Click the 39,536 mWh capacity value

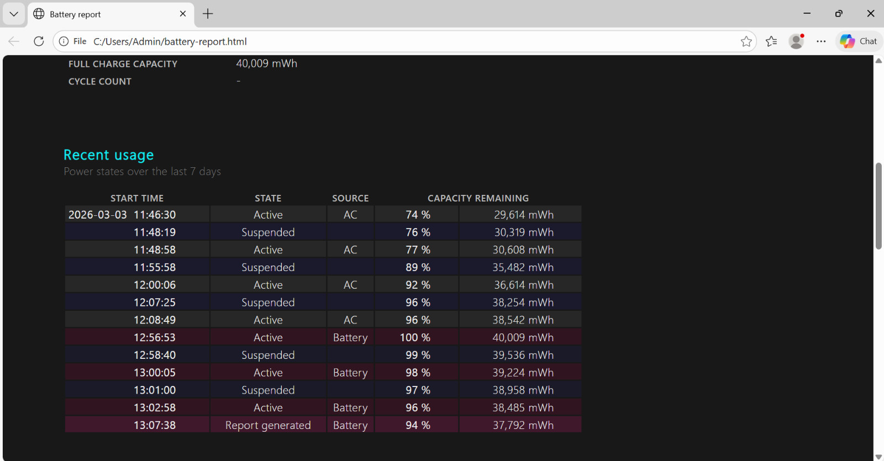coord(523,355)
